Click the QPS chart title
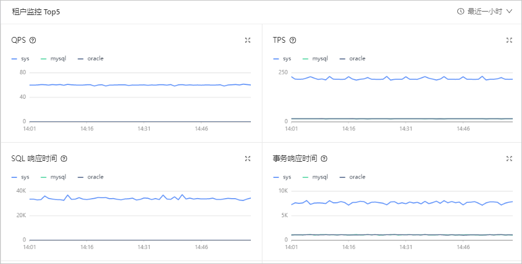Screen dimensions: 522x264 point(18,40)
